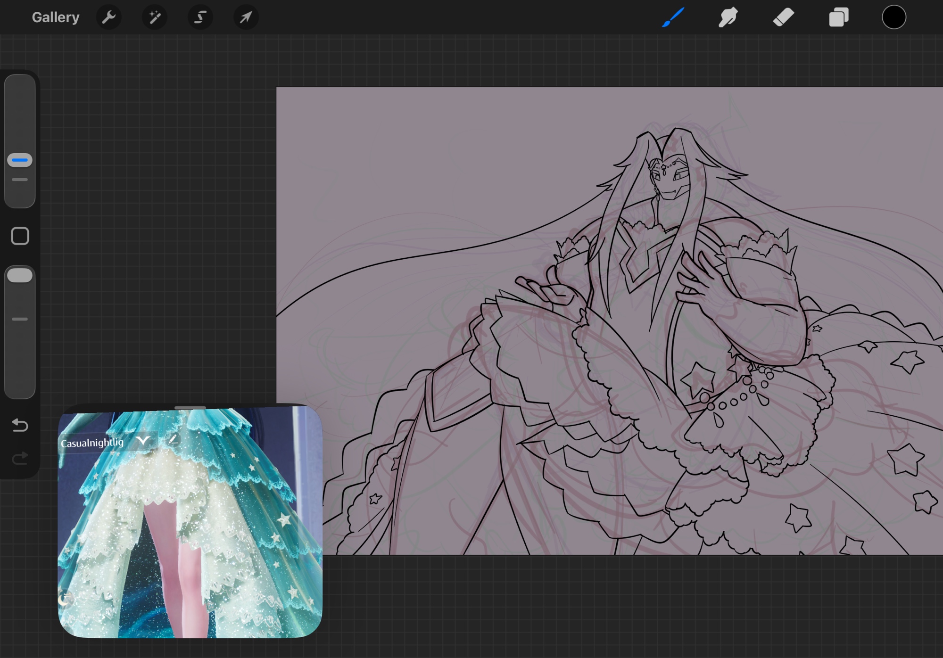Return to the Gallery
This screenshot has width=943, height=658.
(x=55, y=17)
